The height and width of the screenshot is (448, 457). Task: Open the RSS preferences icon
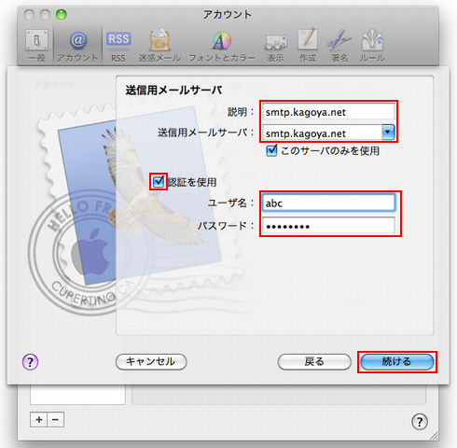coord(118,46)
